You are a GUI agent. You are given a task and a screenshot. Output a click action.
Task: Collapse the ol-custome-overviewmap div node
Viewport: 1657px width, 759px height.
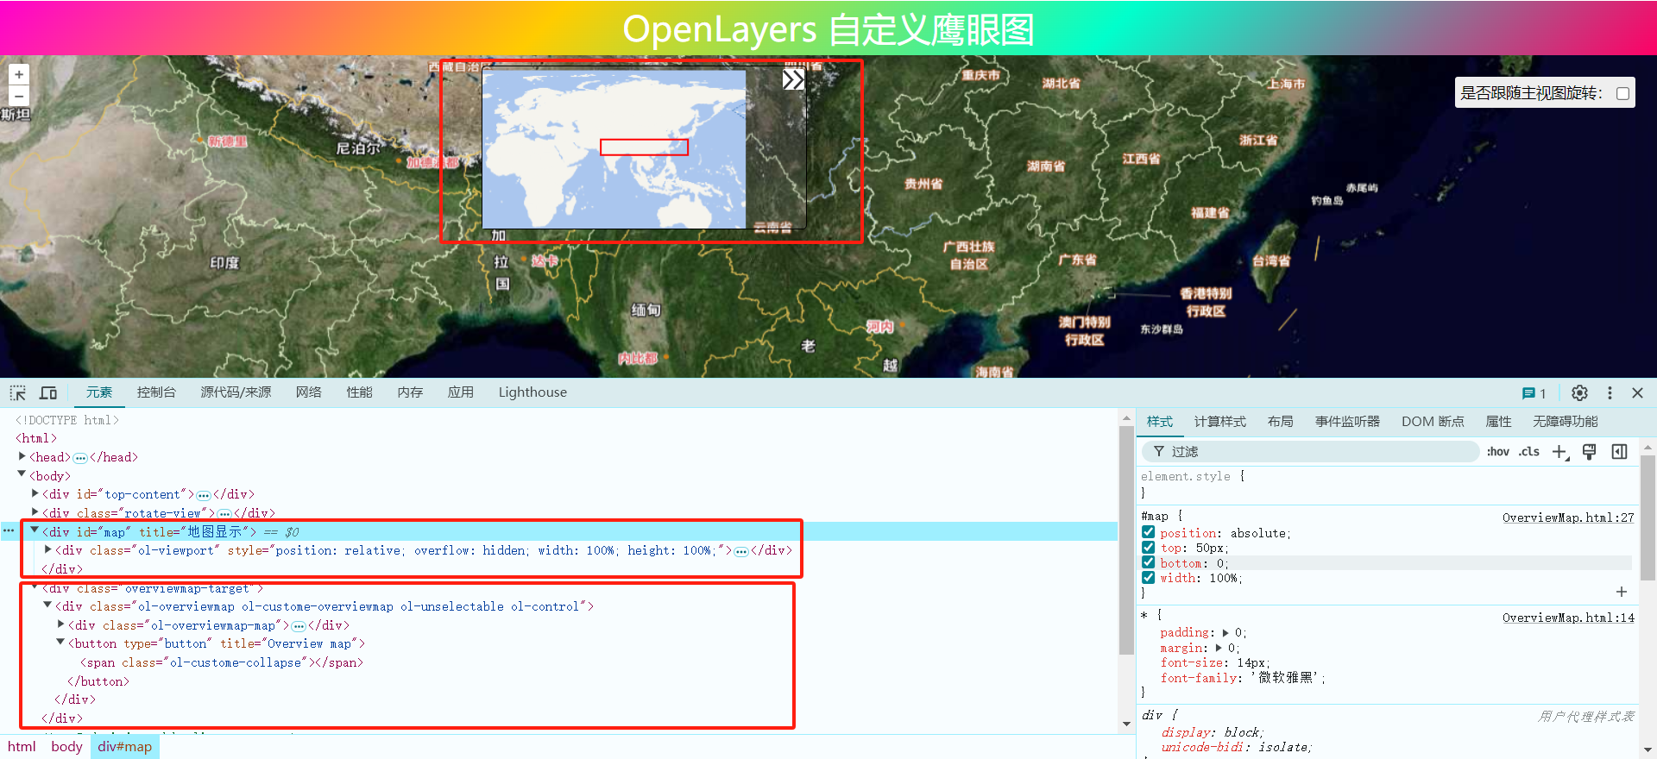tap(47, 605)
